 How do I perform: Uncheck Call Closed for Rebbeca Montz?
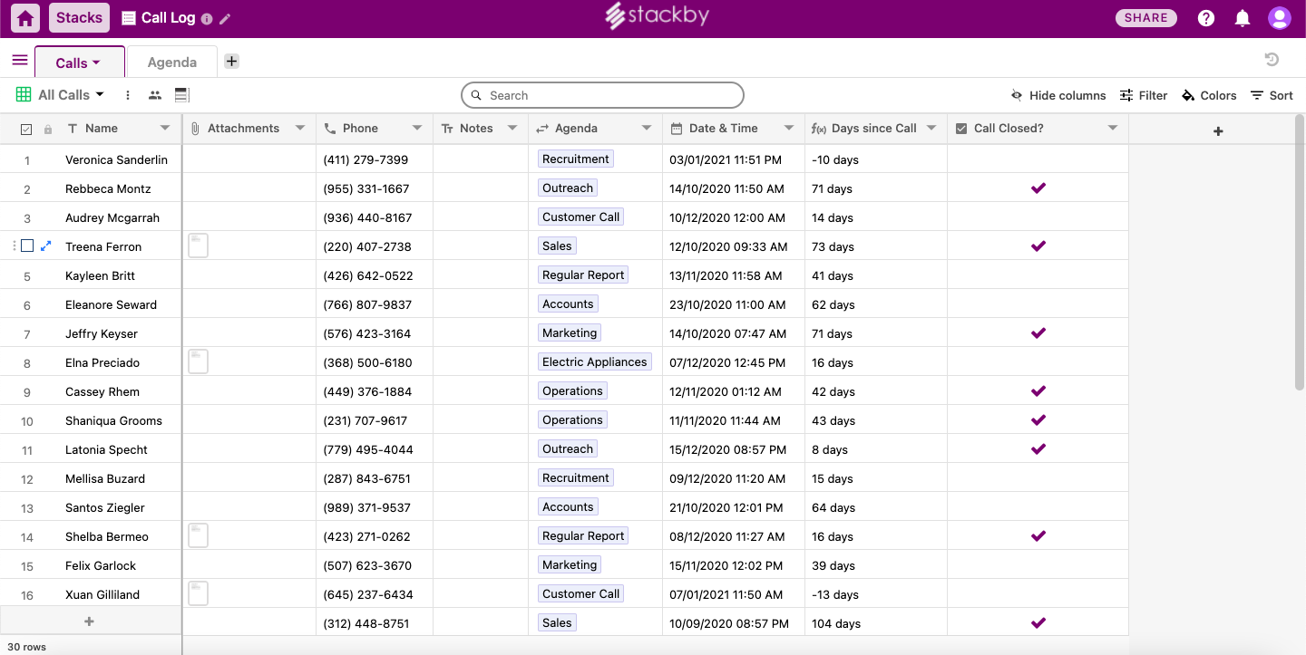[1038, 188]
